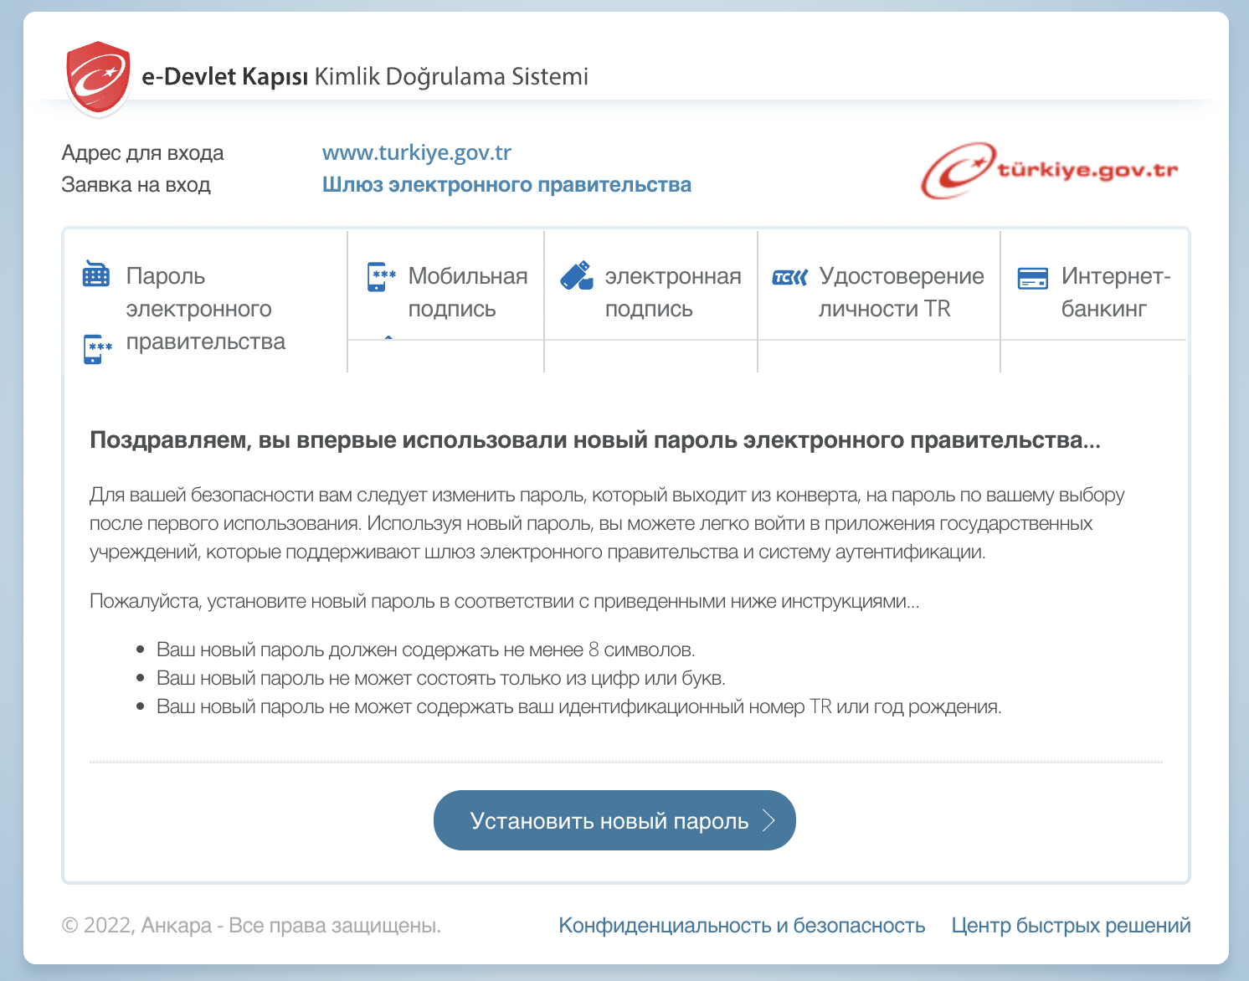Follow the Шлюз электронного правительства link

click(x=506, y=185)
